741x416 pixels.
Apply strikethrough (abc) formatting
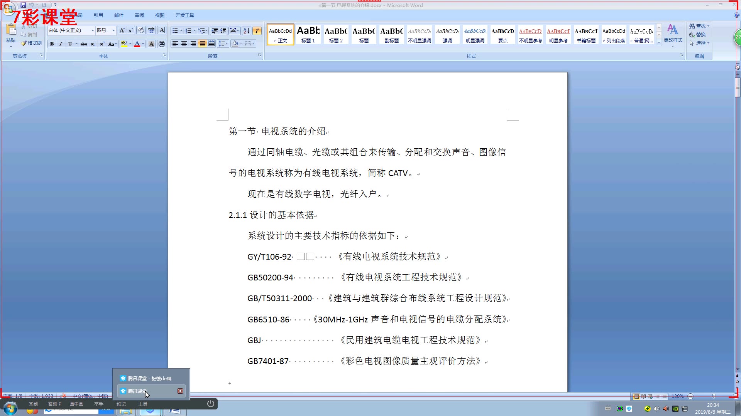click(x=84, y=44)
